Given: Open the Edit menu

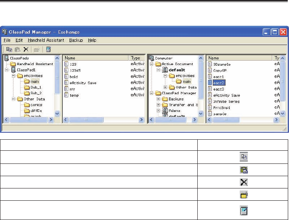Looking at the screenshot, I should click(x=19, y=40).
